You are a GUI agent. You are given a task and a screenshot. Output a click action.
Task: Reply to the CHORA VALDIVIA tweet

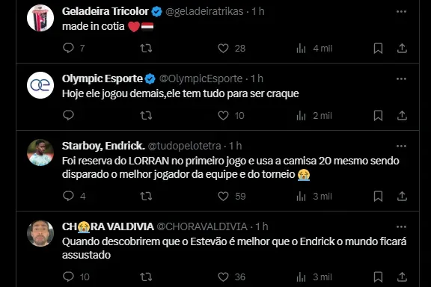tap(68, 277)
